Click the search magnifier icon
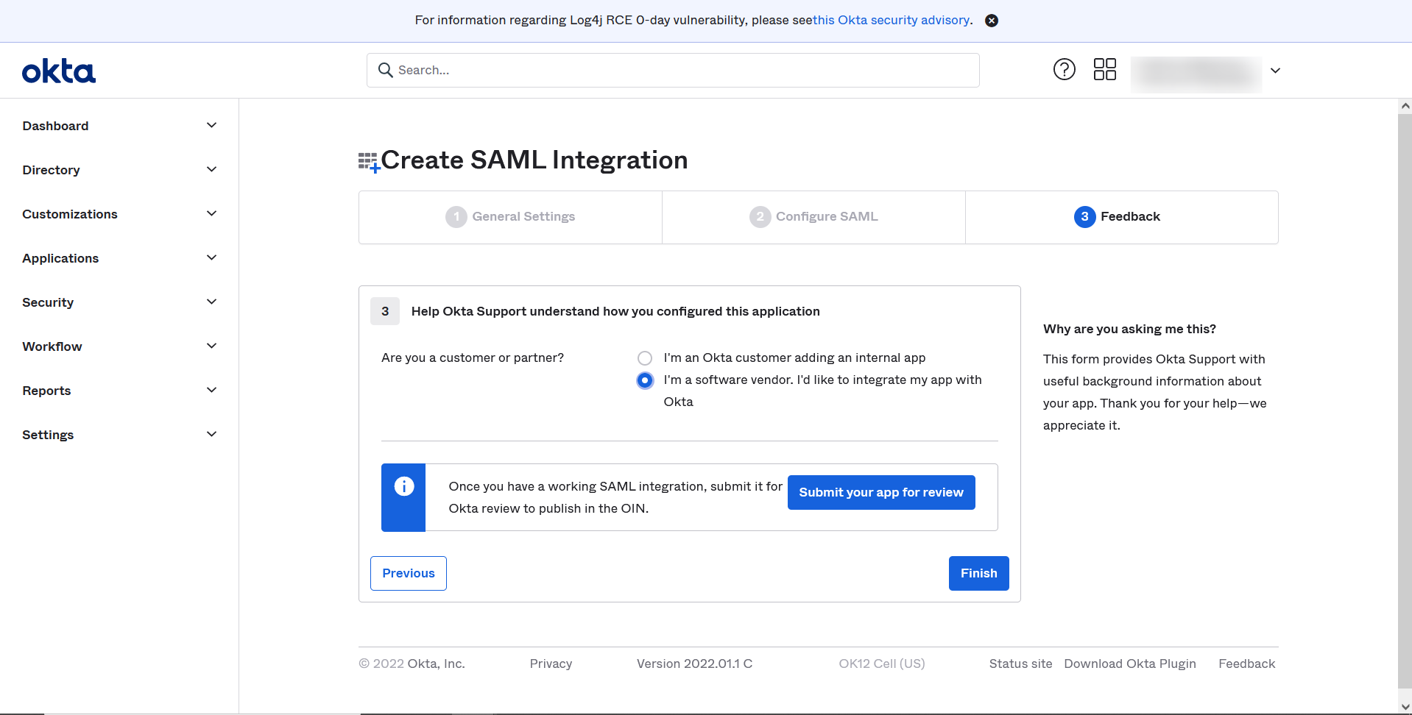1412x715 pixels. pos(385,70)
